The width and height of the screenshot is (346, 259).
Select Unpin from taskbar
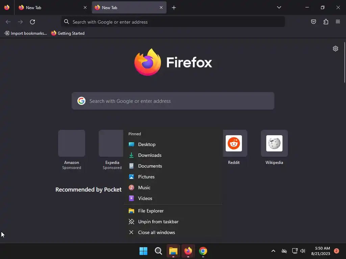(x=173, y=222)
